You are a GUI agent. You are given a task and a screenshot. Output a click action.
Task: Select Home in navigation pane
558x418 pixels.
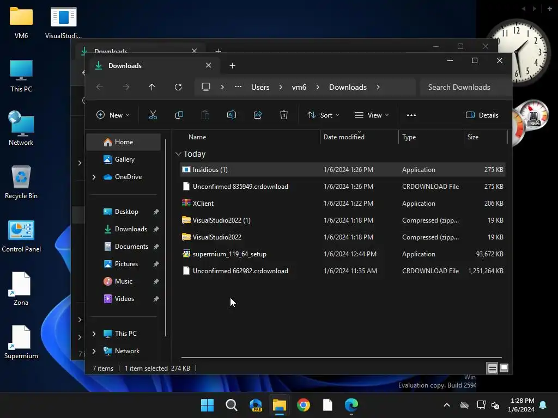coord(124,142)
